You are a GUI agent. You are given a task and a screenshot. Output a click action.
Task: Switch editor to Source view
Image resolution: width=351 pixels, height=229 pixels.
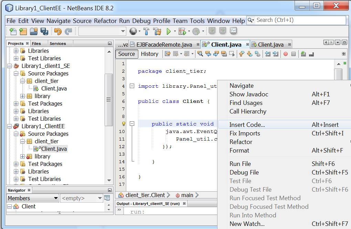pyautogui.click(x=127, y=54)
